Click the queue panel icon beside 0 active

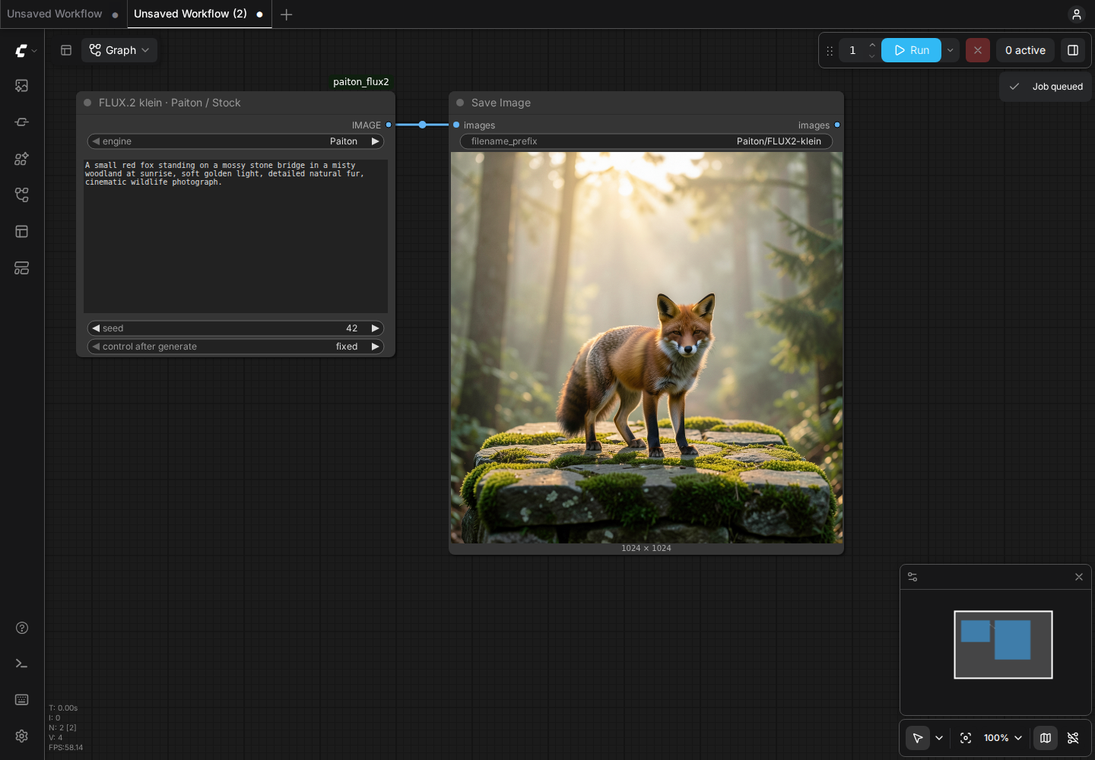(x=1073, y=50)
